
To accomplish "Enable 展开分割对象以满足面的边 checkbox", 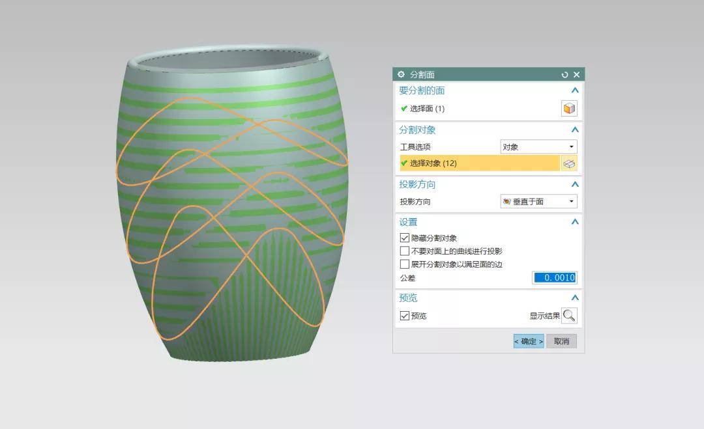I will pos(404,264).
